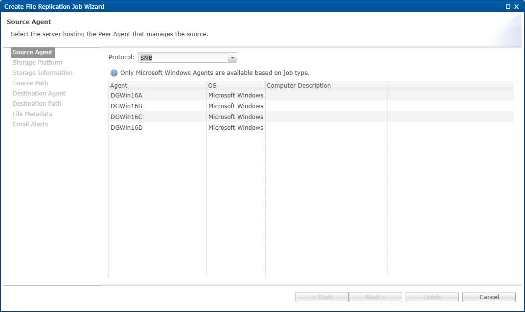Screen dimensions: 525x312
Task: Go to the Storage Information step
Action: coord(43,72)
